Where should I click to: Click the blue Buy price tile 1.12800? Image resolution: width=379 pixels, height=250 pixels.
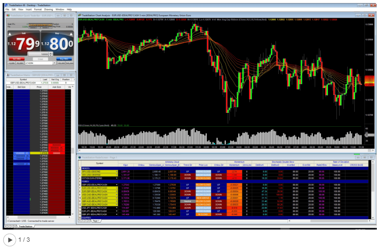[x=57, y=44]
